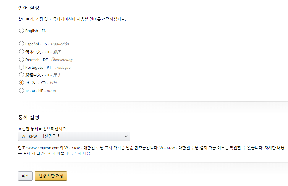288x186 pixels.
Task: Click ₩ - KRW - 대한민국 원 text in dropdown
Action: tap(41, 136)
